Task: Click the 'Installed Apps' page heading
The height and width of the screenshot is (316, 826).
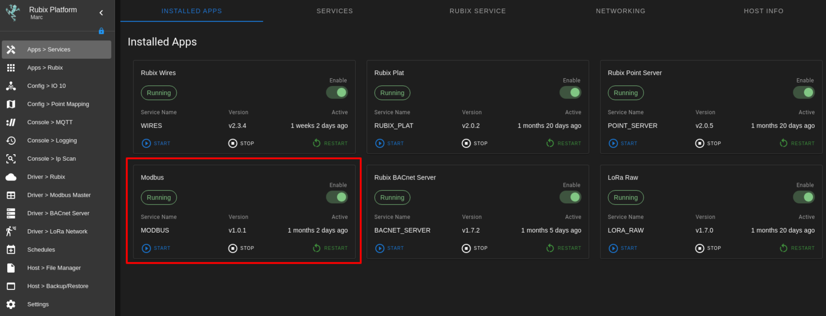Action: pos(162,42)
